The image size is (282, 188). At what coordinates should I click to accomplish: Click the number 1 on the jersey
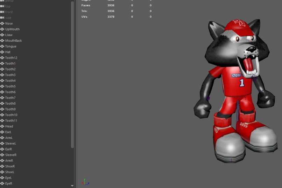pyautogui.click(x=242, y=83)
